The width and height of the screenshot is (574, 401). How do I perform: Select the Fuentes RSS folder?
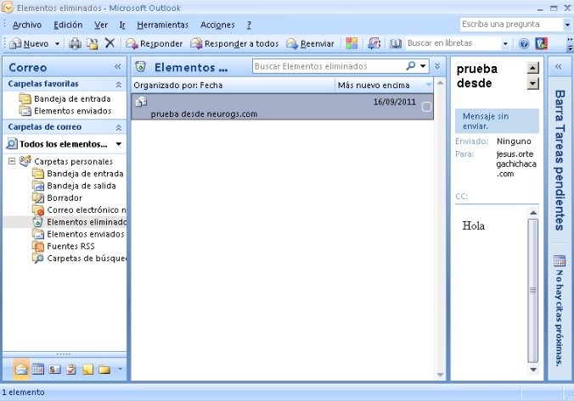pyautogui.click(x=64, y=246)
